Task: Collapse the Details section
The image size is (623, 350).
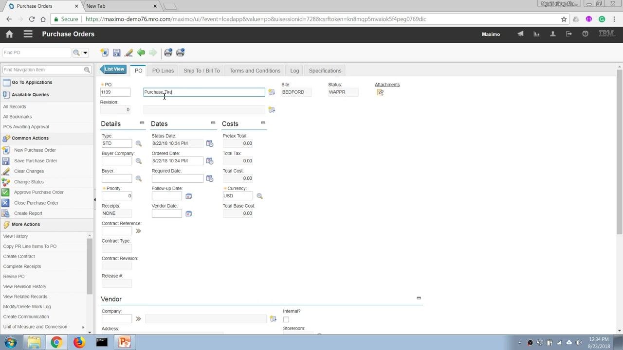Action: click(142, 123)
